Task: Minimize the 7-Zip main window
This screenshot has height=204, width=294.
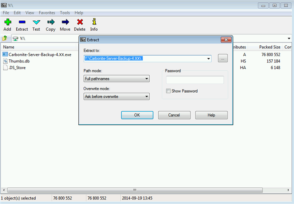Action: tap(263, 5)
